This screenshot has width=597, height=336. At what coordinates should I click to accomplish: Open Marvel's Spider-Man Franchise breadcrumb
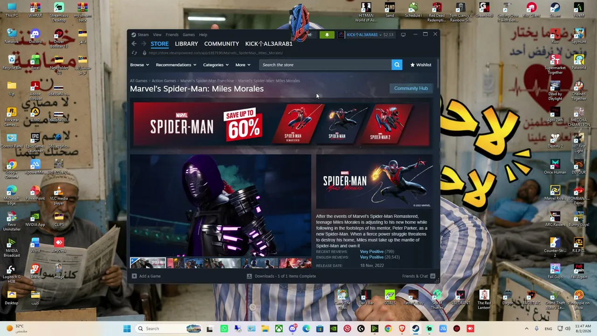click(207, 81)
